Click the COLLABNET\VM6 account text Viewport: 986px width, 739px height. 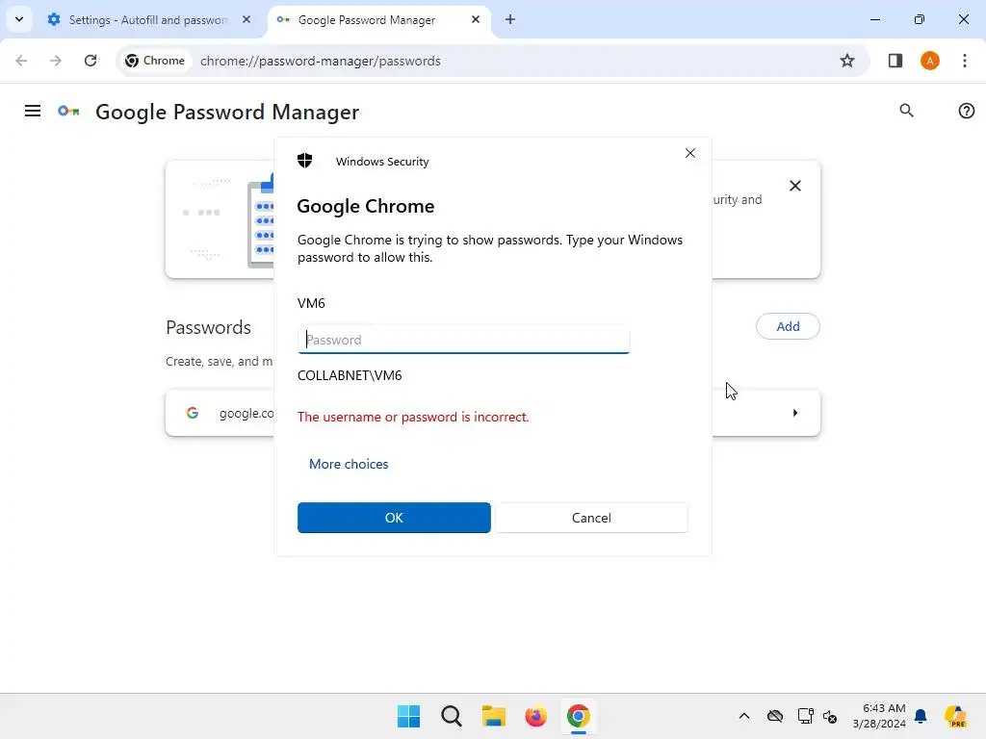tap(349, 376)
